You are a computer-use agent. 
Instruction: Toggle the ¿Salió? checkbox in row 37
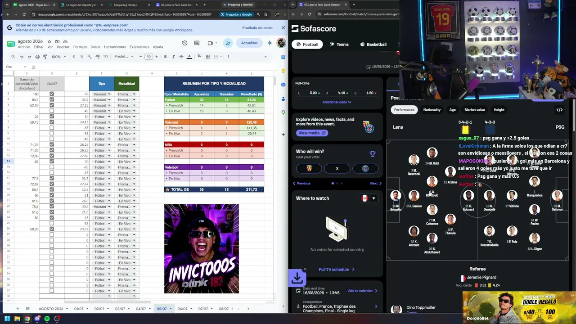pos(52,291)
